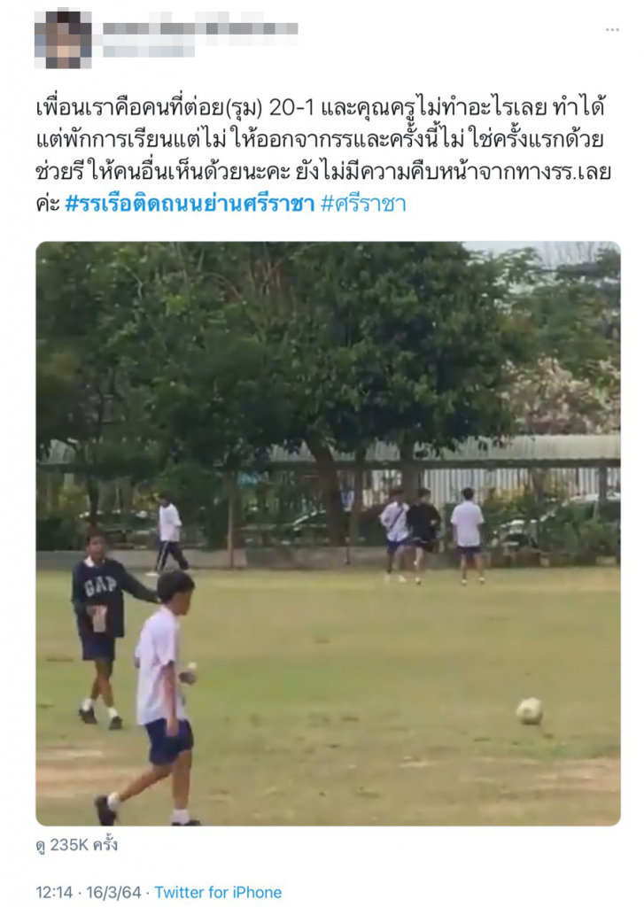Open the three-dot more options menu
The height and width of the screenshot is (907, 644).
click(611, 29)
